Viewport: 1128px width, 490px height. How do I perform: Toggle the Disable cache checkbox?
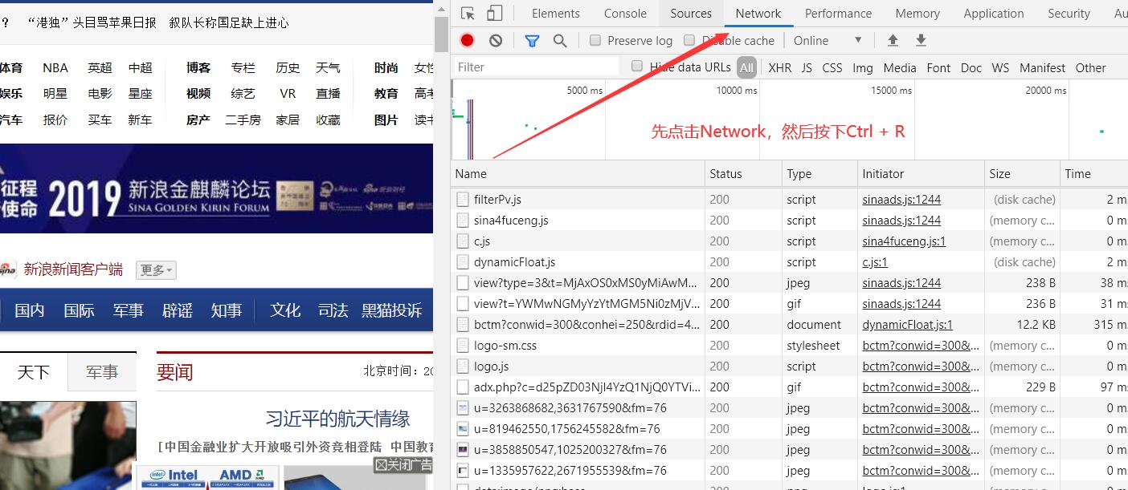pos(689,40)
